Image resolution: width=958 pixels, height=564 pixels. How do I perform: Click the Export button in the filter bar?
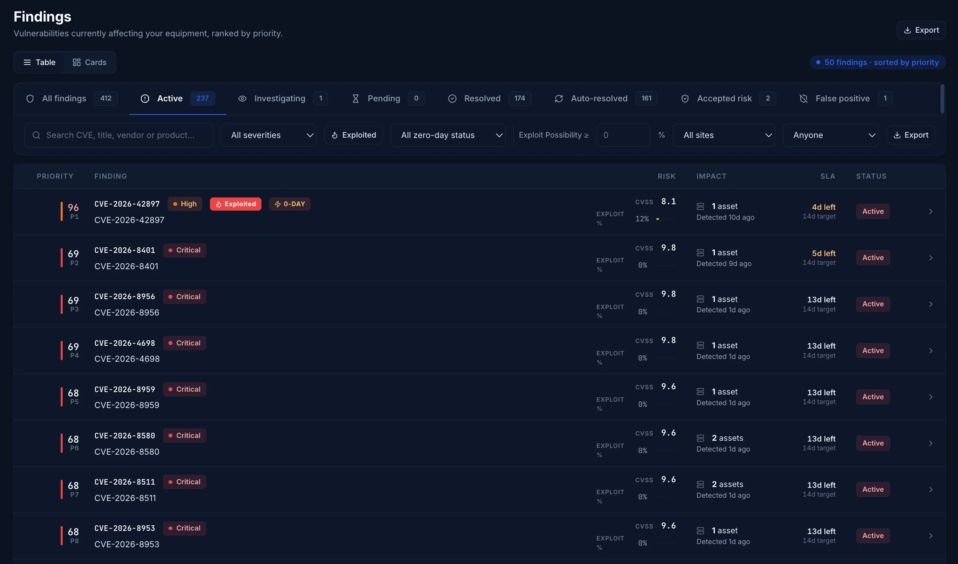[910, 135]
